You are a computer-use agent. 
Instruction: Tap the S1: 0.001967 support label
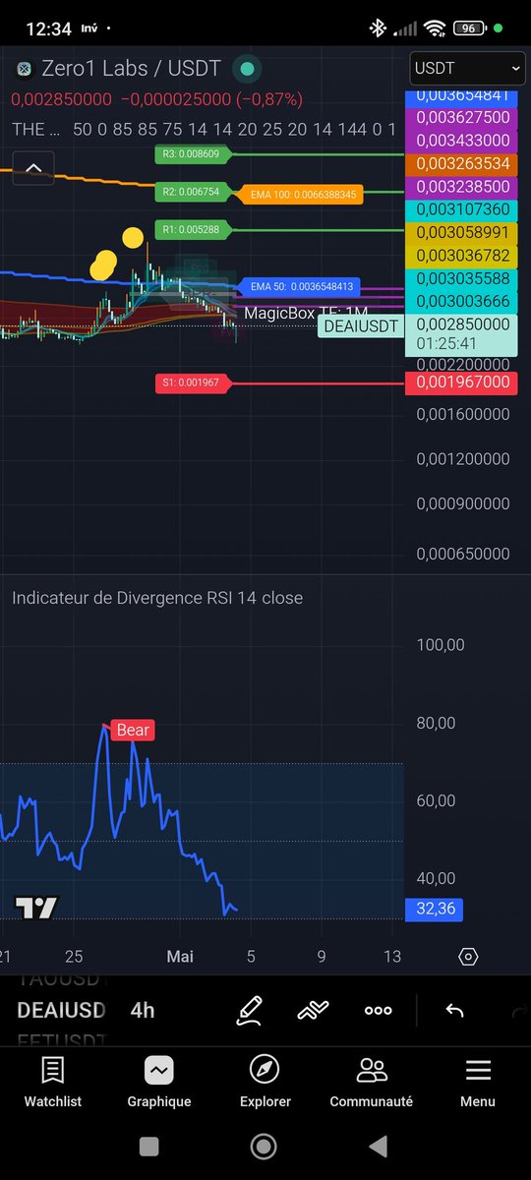click(x=195, y=382)
